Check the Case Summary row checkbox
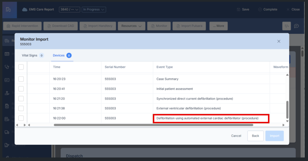The image size is (308, 161). pyautogui.click(x=21, y=79)
